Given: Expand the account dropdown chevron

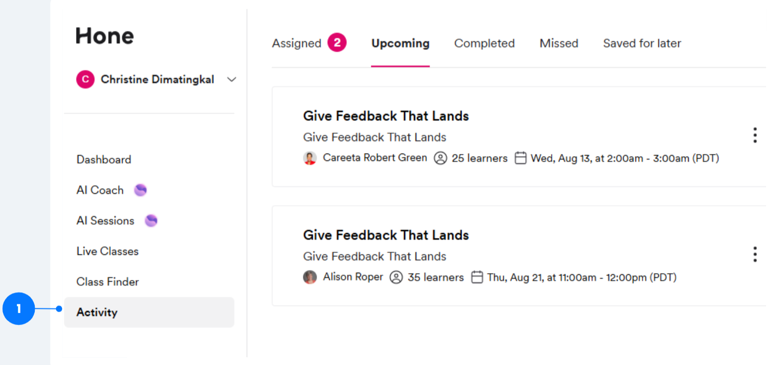Looking at the screenshot, I should point(231,79).
